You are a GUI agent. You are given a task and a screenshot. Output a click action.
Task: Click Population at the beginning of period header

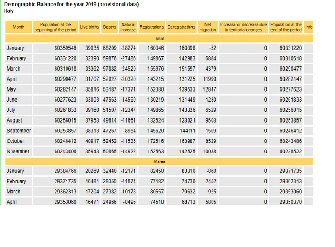[56, 27]
